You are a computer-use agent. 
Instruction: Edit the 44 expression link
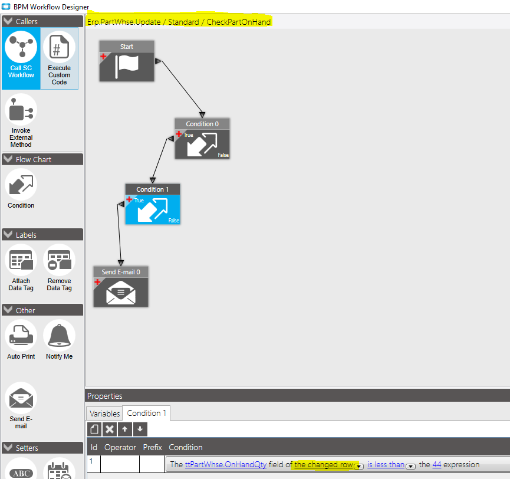coord(436,464)
